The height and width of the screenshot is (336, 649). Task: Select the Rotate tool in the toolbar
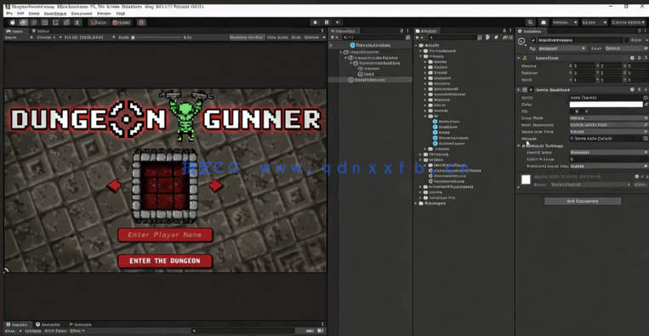point(34,22)
